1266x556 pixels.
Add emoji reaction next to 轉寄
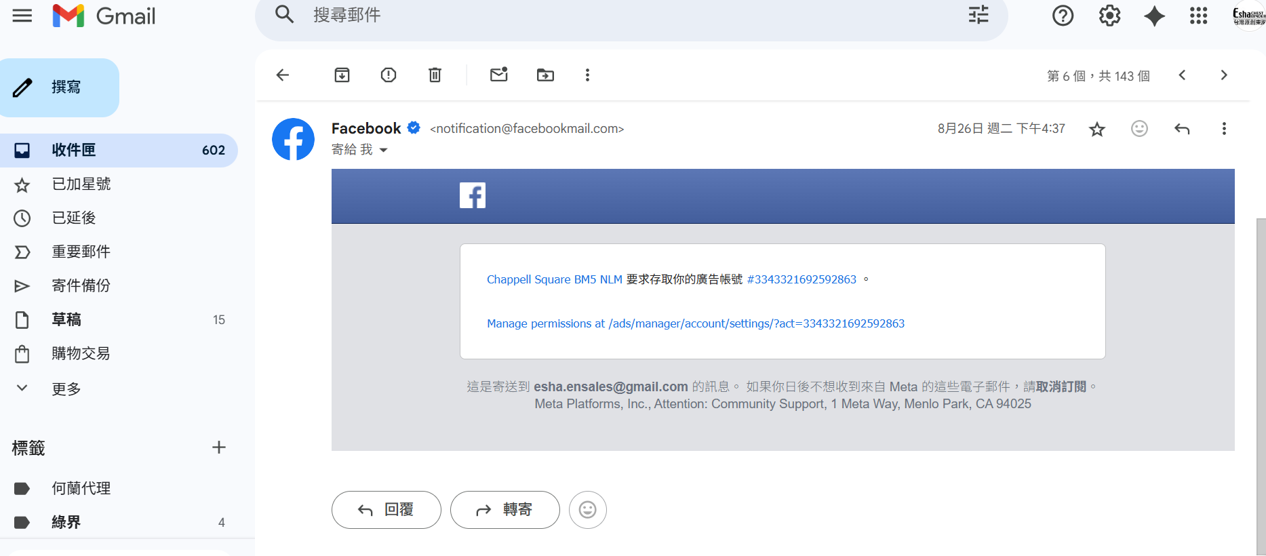[588, 510]
